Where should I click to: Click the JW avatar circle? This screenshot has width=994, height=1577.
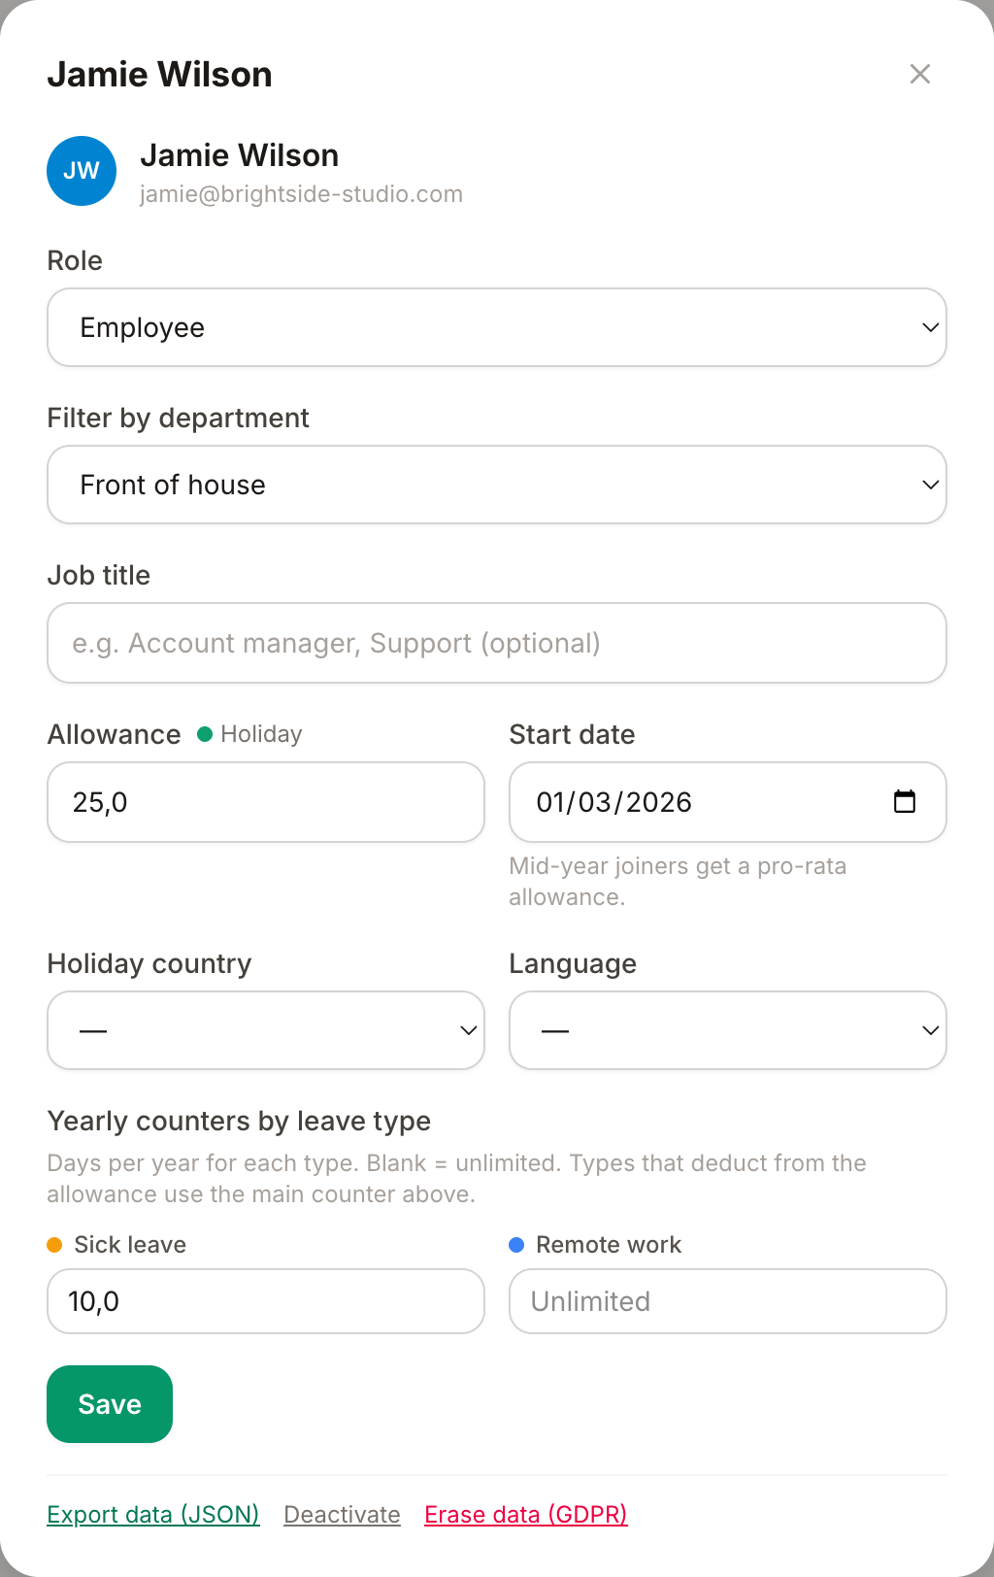click(82, 171)
